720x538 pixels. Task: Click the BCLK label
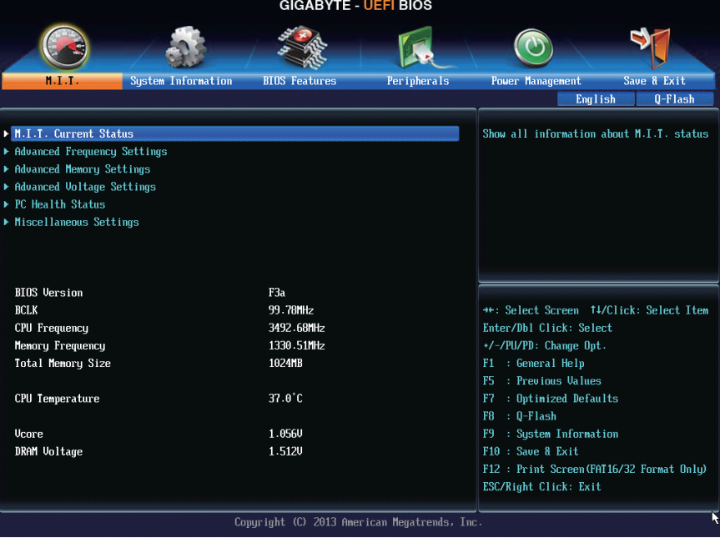point(26,310)
